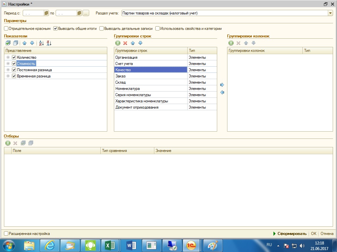Expand the Временная разница tree node

(8, 76)
